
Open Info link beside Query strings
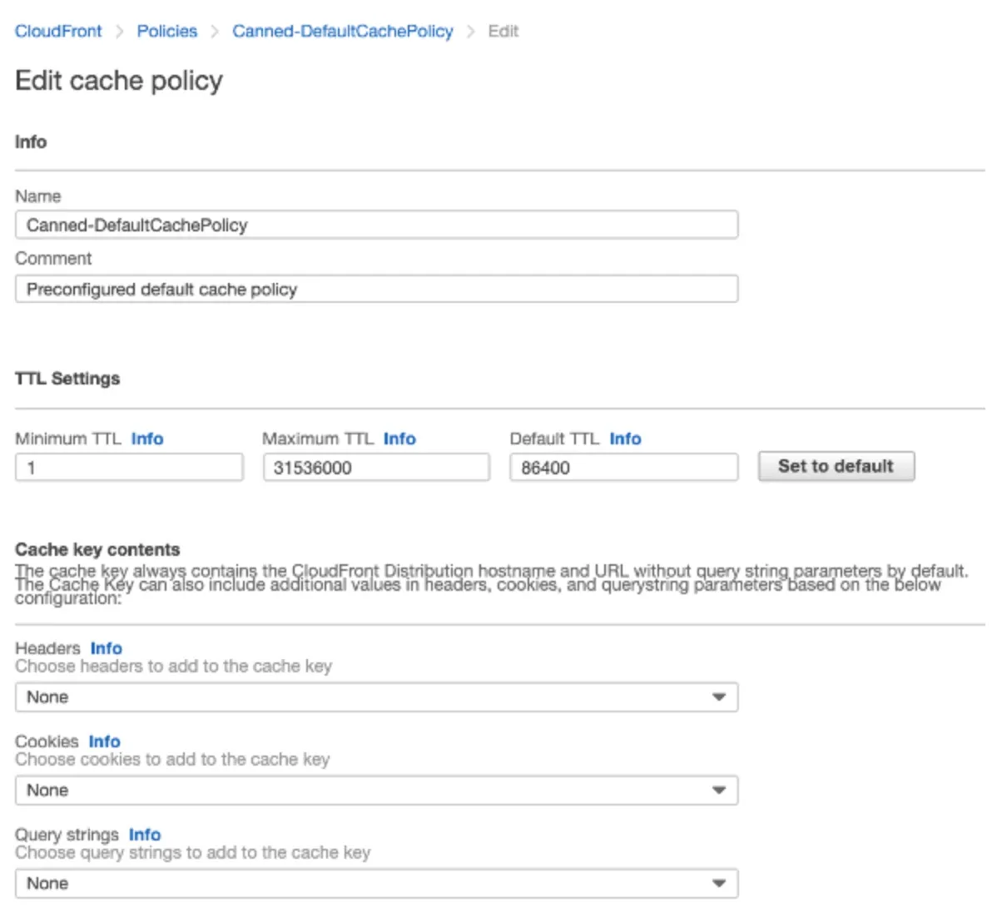tap(145, 834)
